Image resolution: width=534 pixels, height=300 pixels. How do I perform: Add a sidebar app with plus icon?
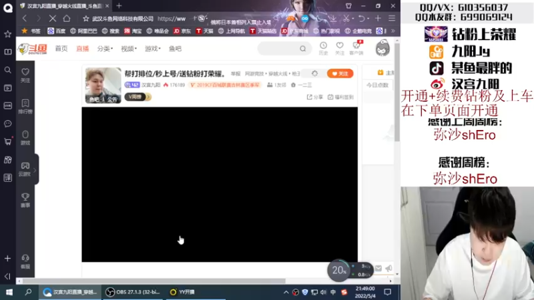coord(7,259)
